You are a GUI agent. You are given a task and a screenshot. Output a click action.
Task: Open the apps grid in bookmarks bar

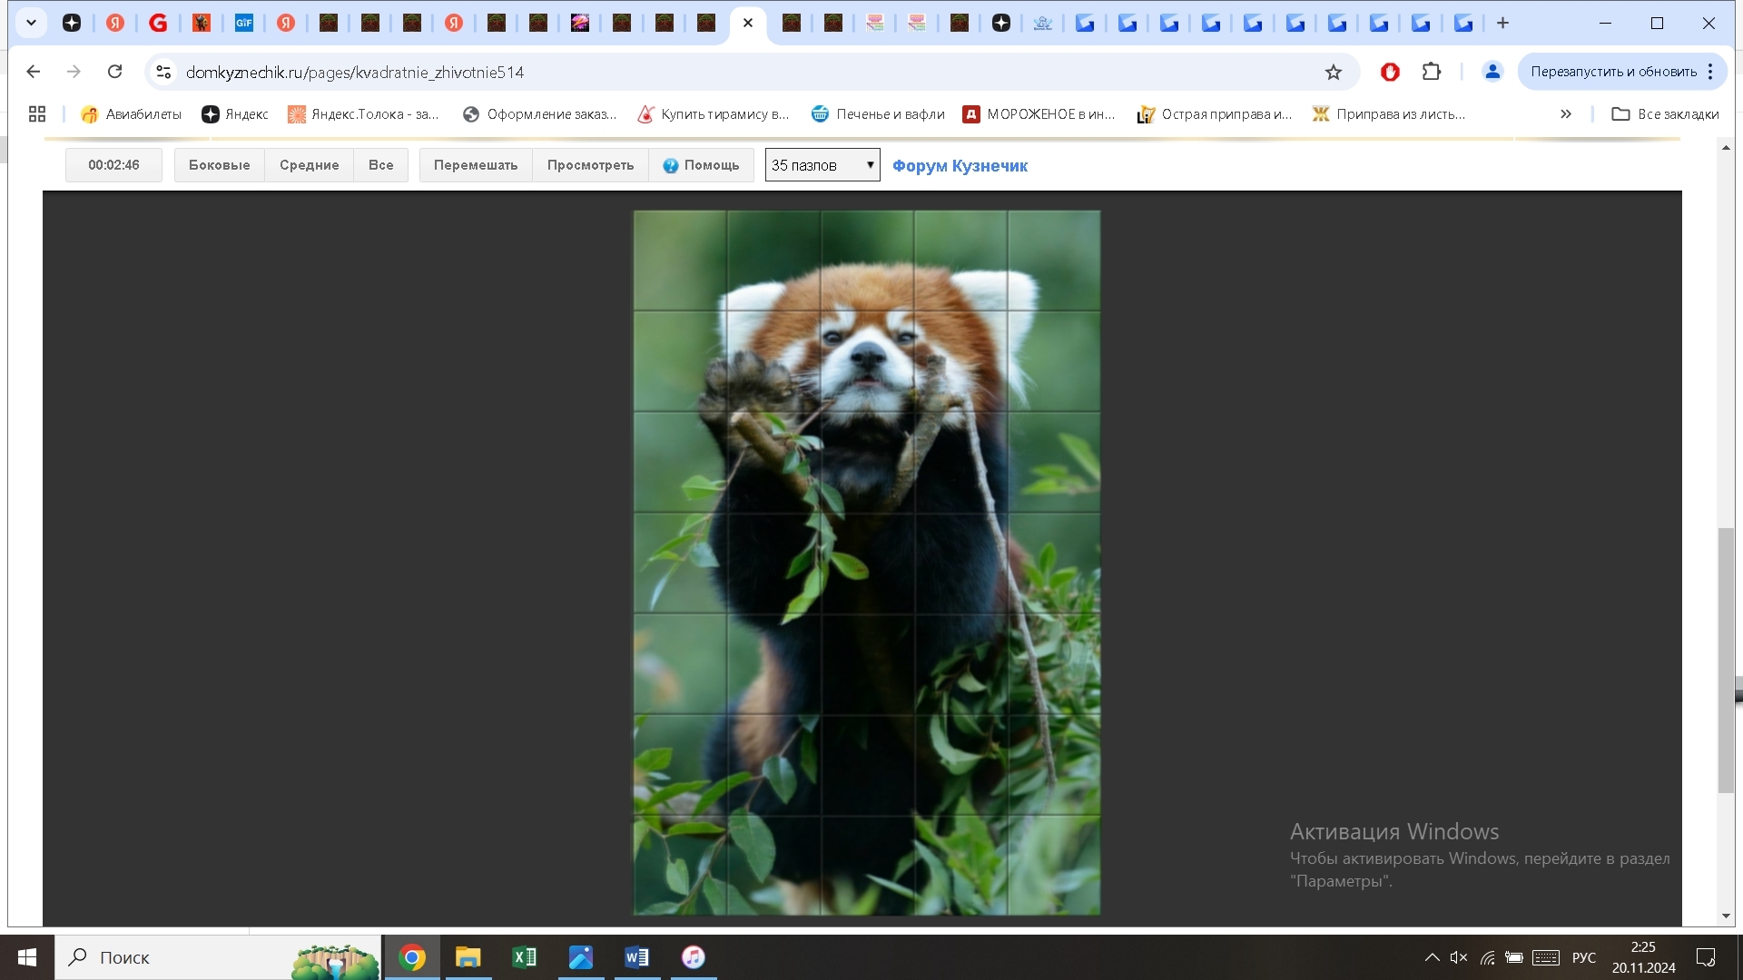(37, 114)
